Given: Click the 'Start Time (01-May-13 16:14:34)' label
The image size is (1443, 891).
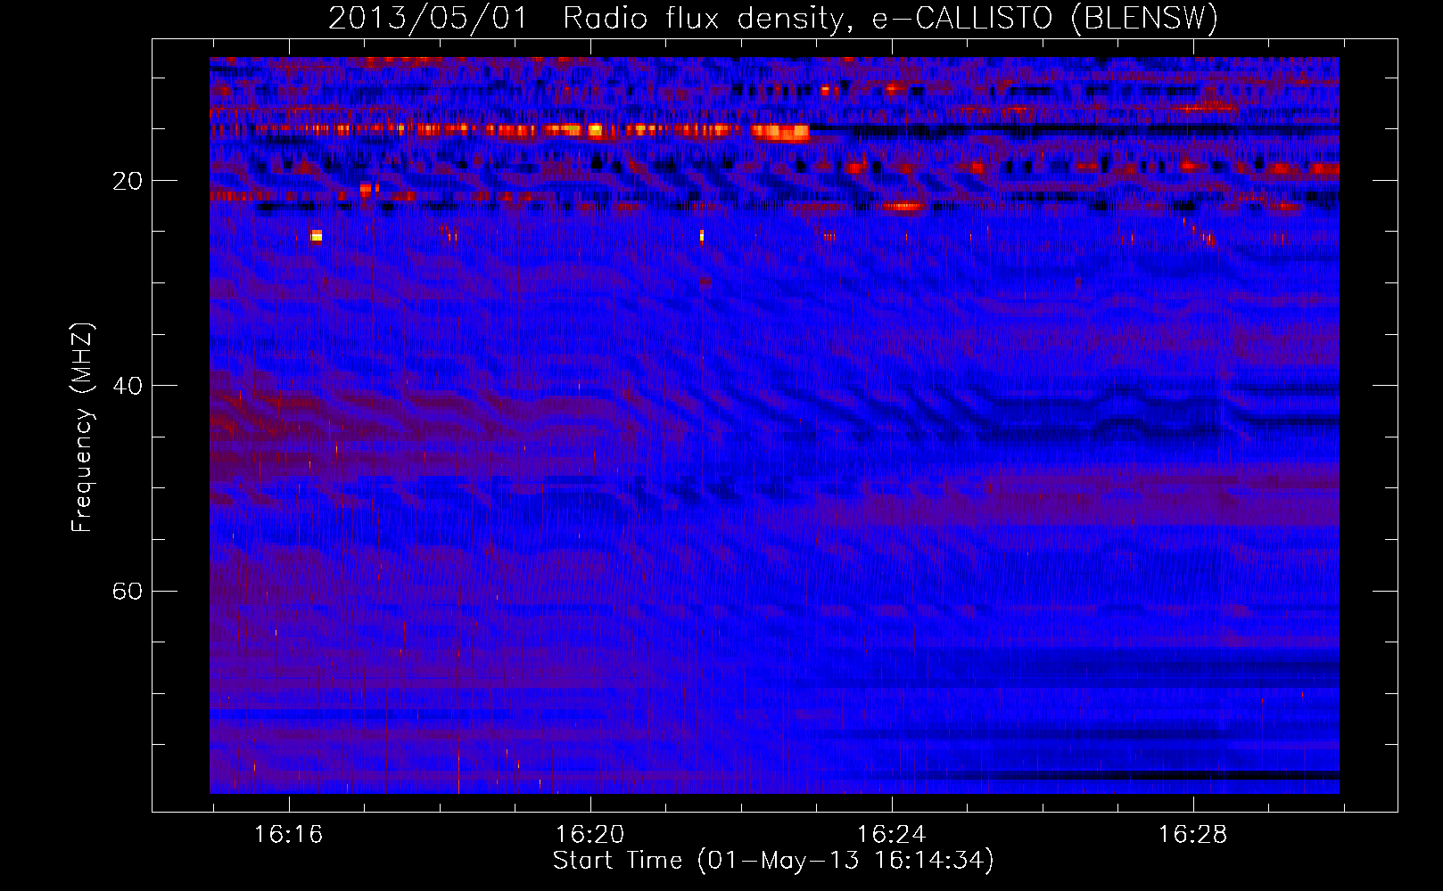Looking at the screenshot, I should pyautogui.click(x=773, y=861).
